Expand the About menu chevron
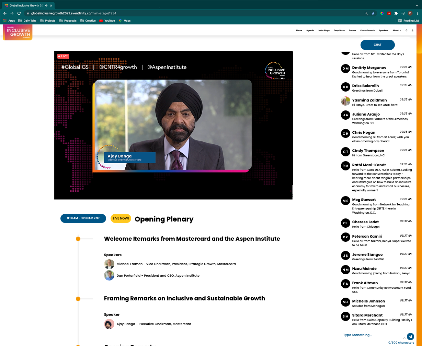Viewport: 422px width, 346px height. (400, 31)
